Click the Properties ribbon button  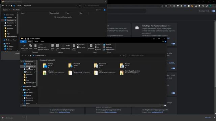(91, 47)
